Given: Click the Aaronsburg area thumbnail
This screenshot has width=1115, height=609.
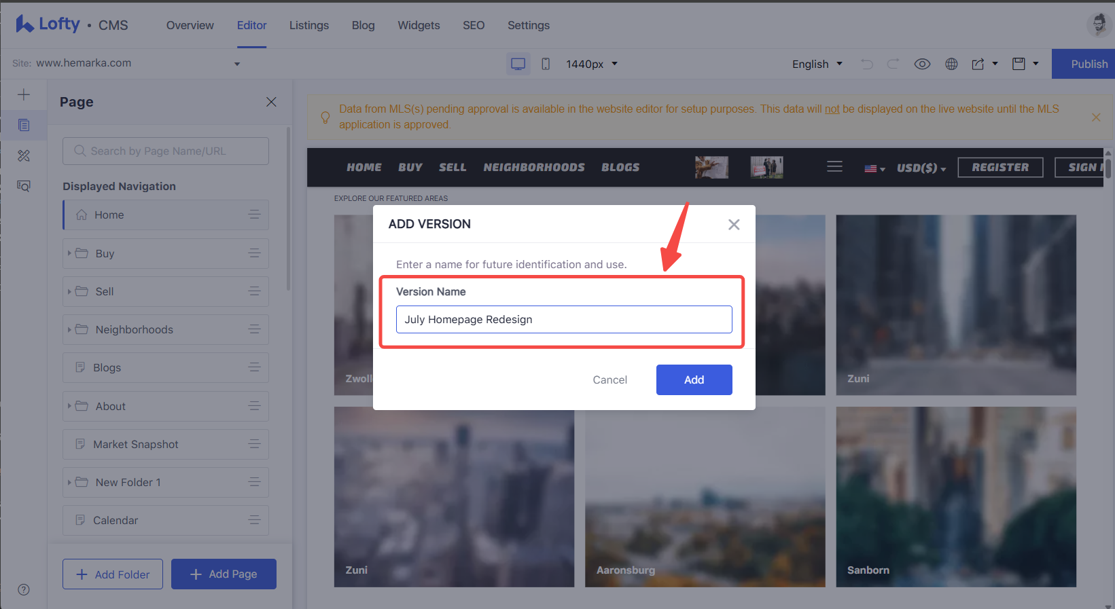Looking at the screenshot, I should click(705, 497).
